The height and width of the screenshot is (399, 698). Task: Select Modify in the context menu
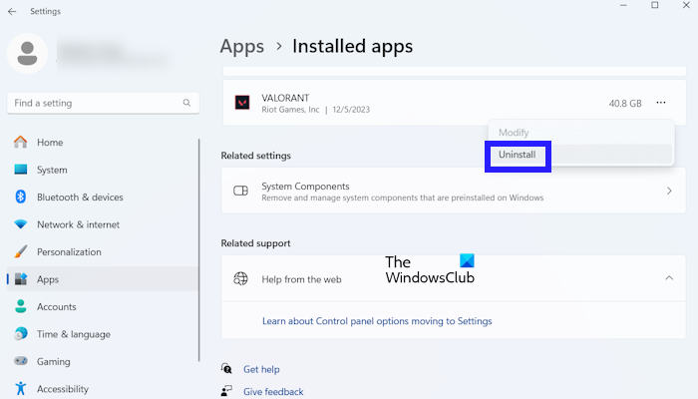click(x=514, y=133)
